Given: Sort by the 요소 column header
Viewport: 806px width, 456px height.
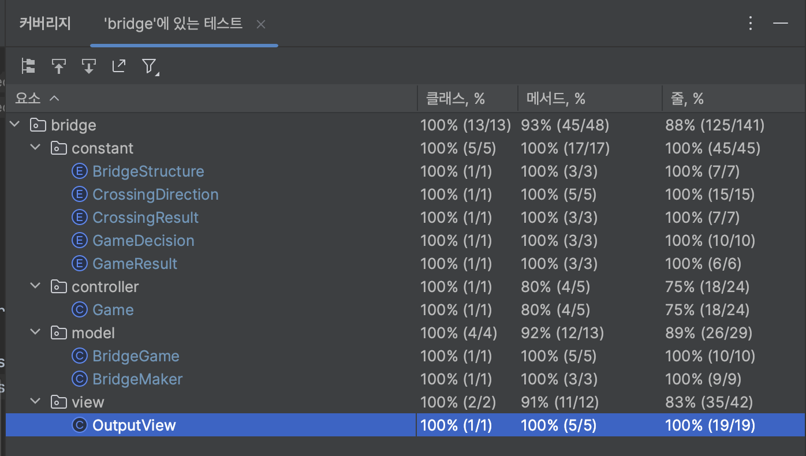Looking at the screenshot, I should pyautogui.click(x=28, y=99).
